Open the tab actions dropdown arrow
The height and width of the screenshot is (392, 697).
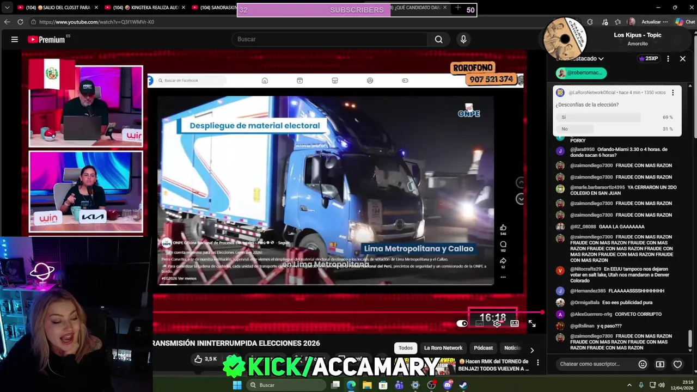click(x=7, y=8)
